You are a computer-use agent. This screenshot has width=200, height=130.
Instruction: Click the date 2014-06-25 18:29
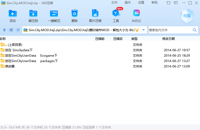[177, 55]
